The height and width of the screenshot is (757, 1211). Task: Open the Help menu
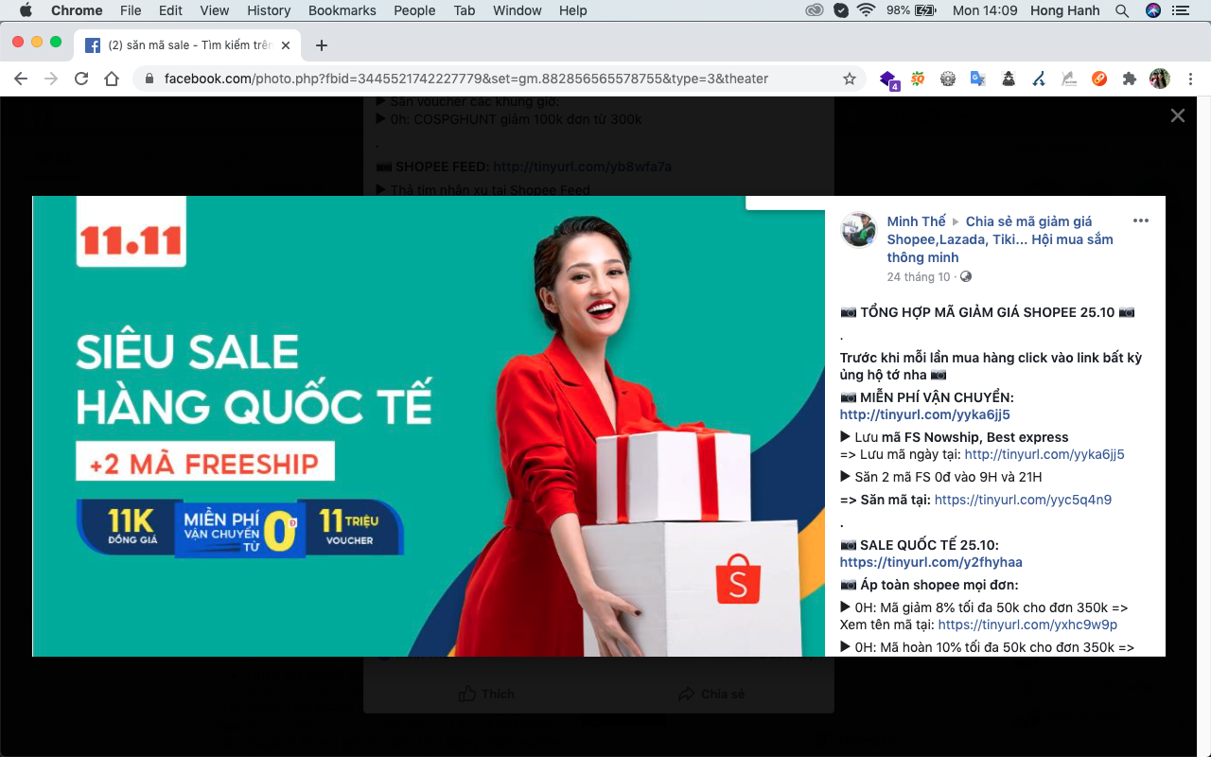(573, 10)
